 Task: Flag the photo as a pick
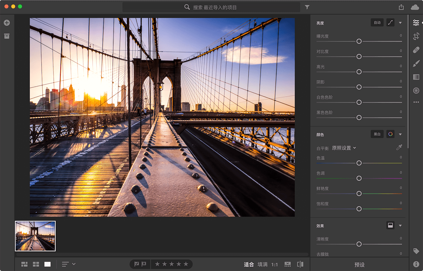coord(137,264)
